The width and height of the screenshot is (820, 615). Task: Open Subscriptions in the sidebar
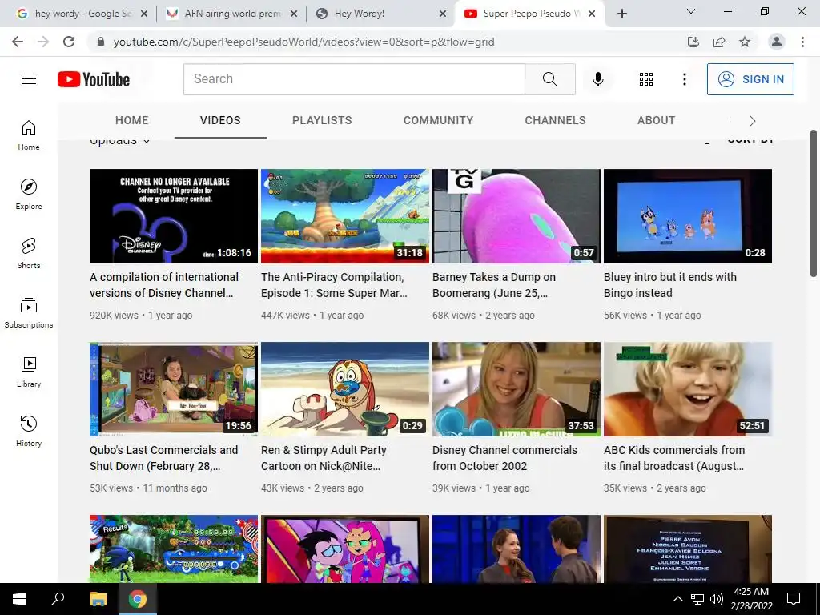[29, 312]
